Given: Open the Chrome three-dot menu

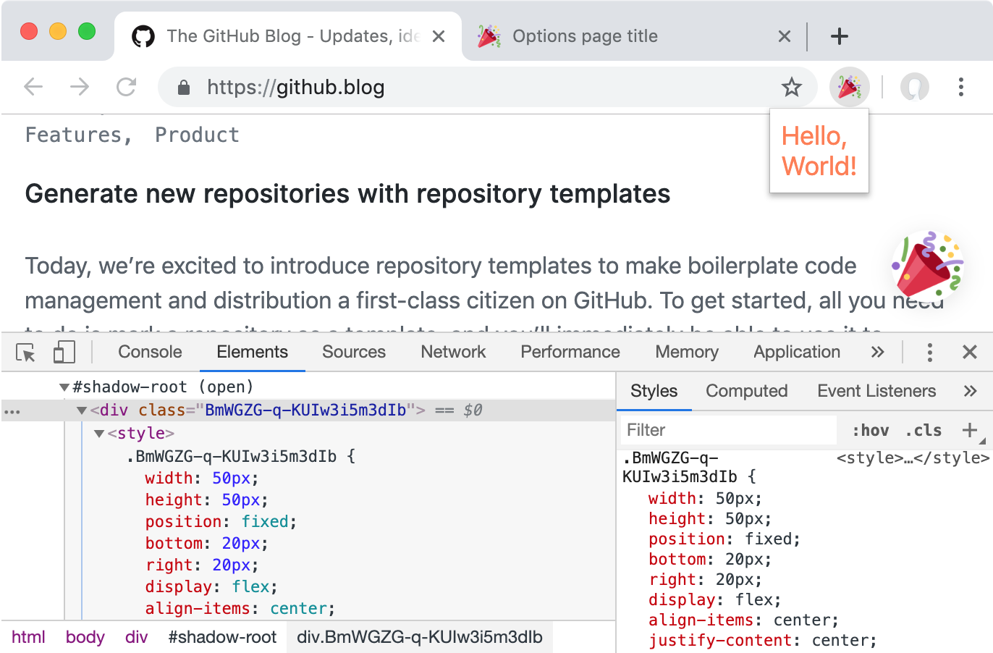Looking at the screenshot, I should (x=960, y=88).
